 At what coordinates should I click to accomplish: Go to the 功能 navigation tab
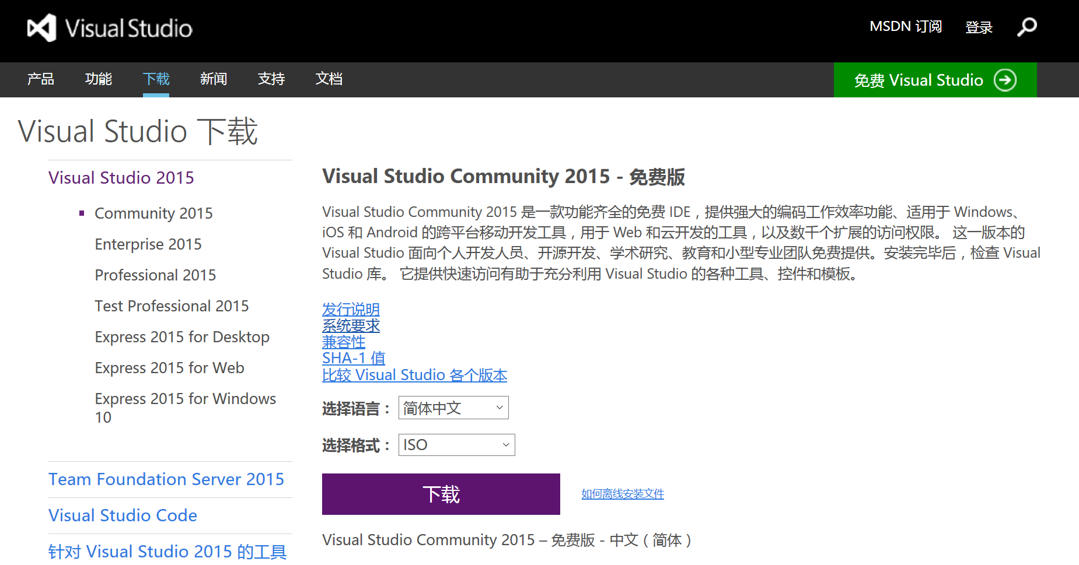(x=98, y=79)
